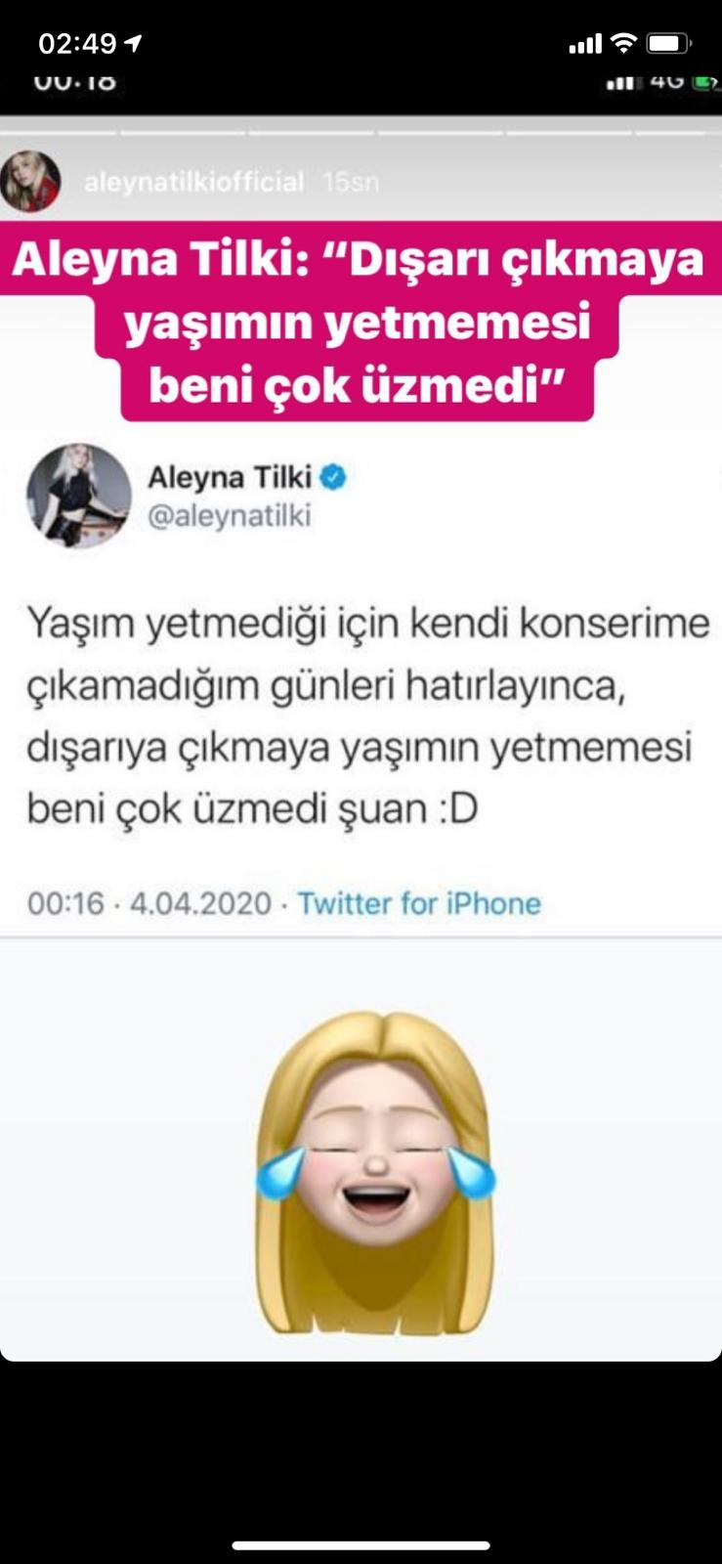Tap the 02:49 clock in the status bar
The height and width of the screenshot is (1564, 722).
click(x=77, y=43)
